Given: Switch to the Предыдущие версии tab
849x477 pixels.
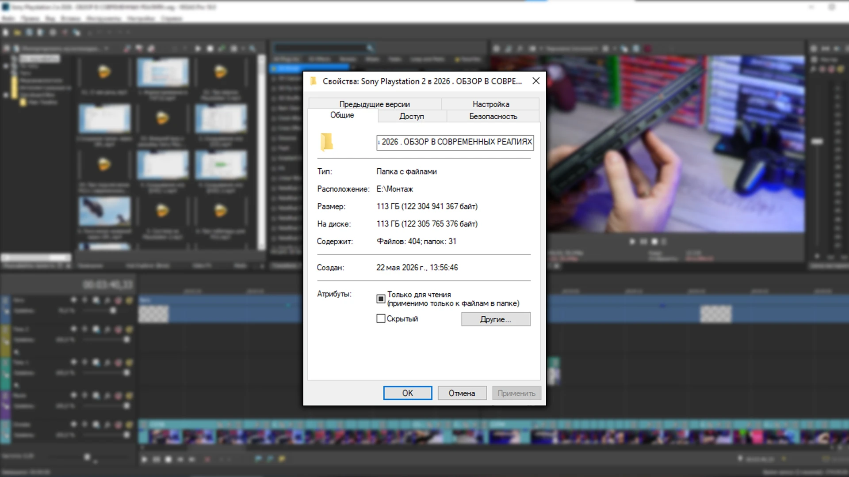Looking at the screenshot, I should [x=375, y=104].
